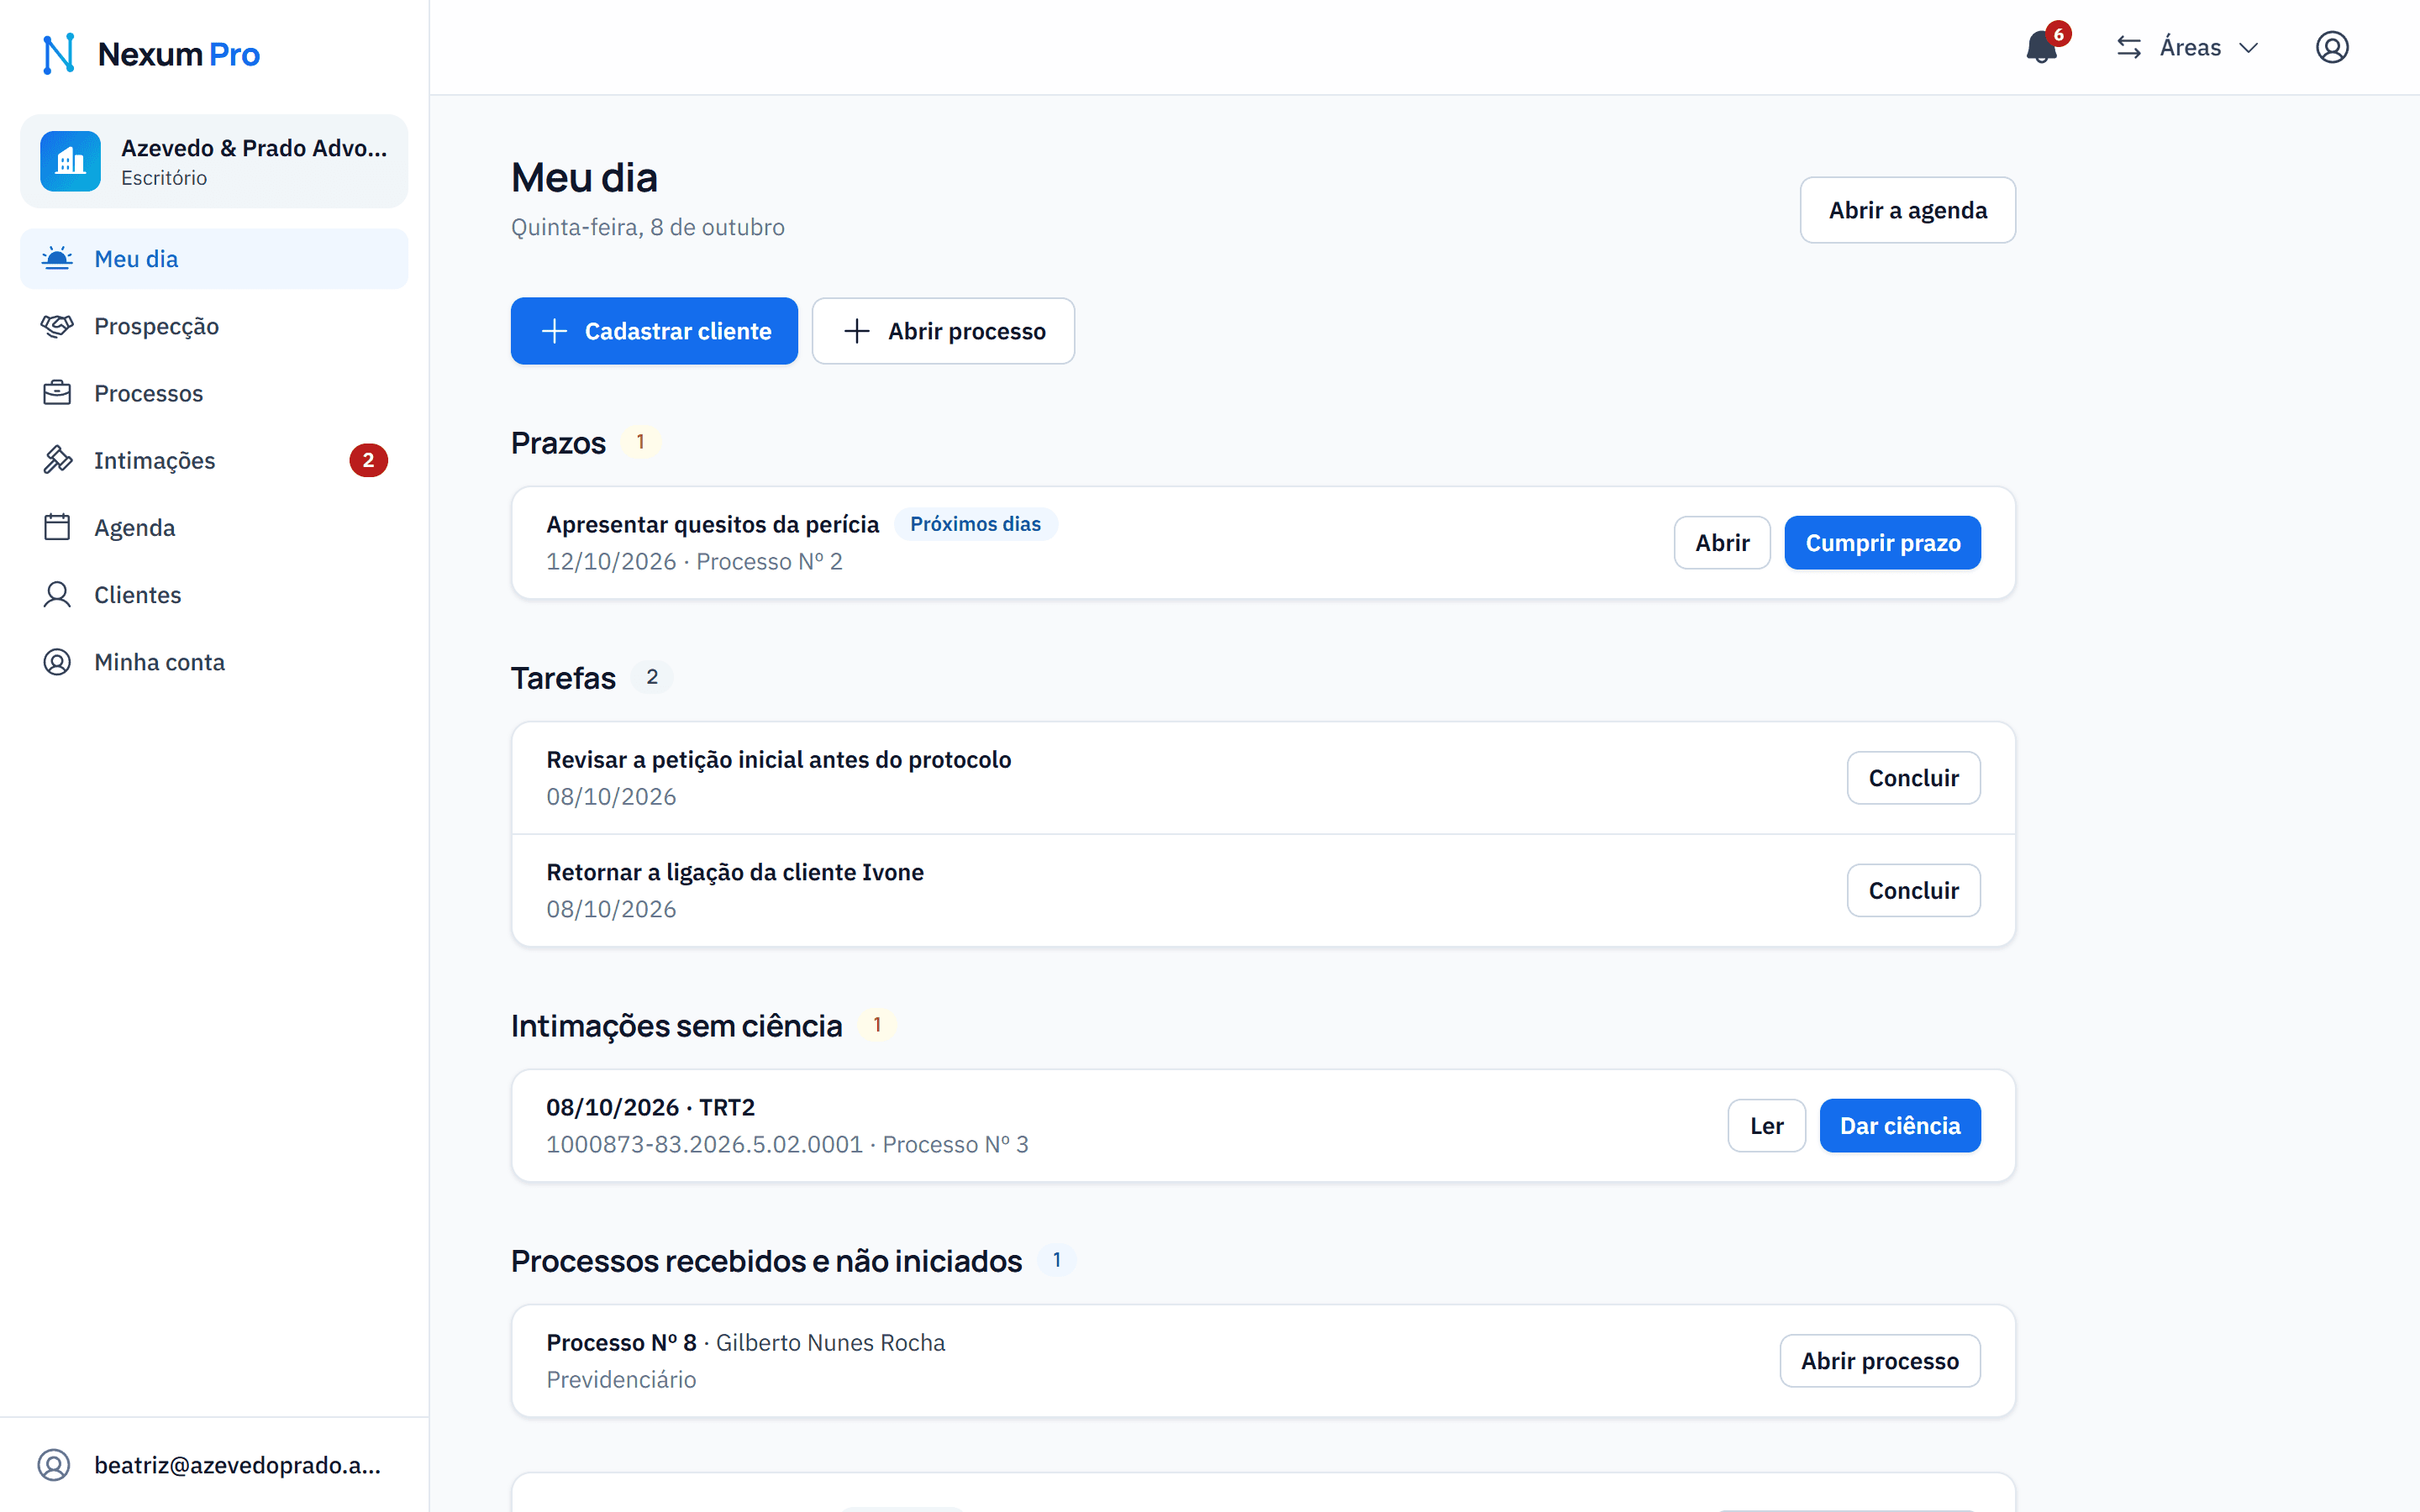
Task: Click the swap arrows icon beside Áreas
Action: pos(2128,47)
